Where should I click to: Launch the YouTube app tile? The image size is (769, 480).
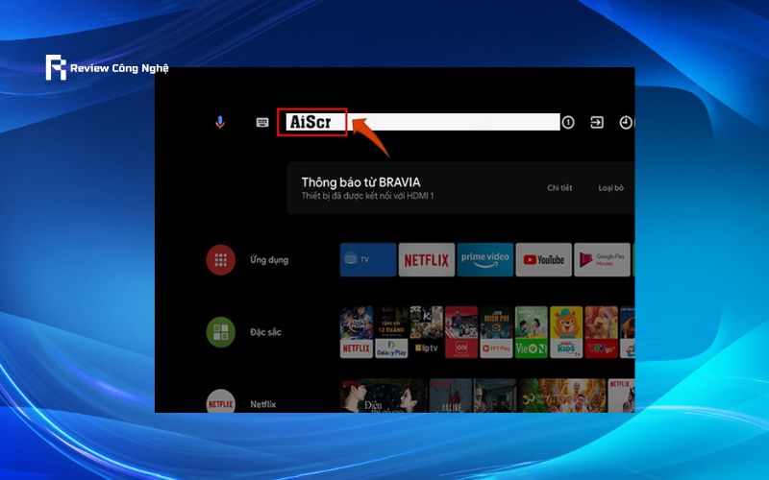(543, 259)
